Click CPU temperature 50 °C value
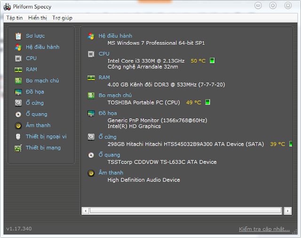This screenshot has height=238, width=301. point(198,61)
